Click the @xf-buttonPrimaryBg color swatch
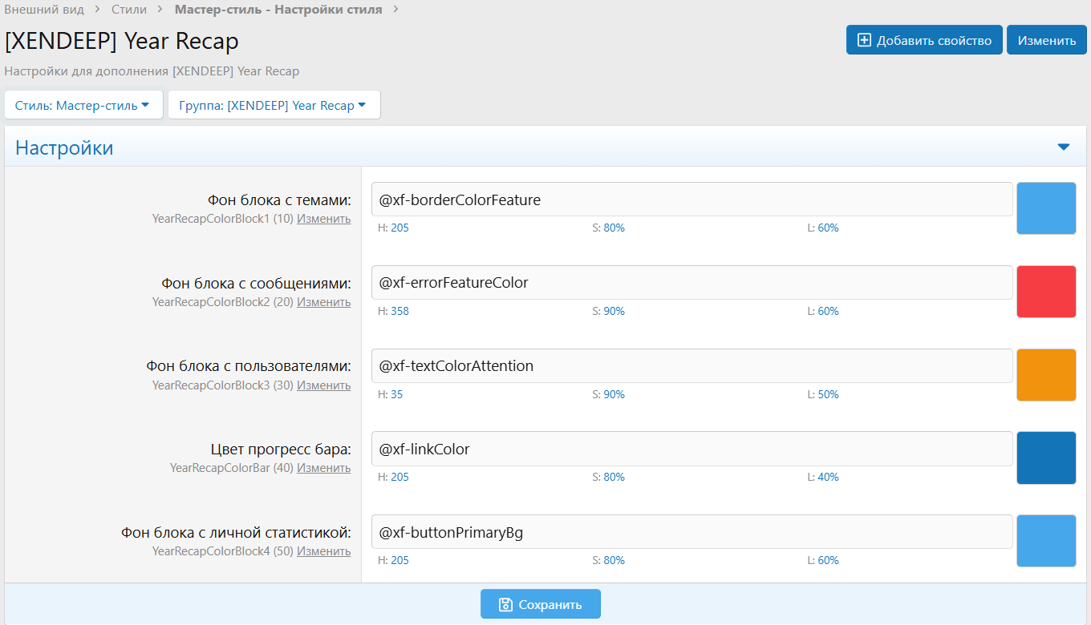The height and width of the screenshot is (625, 1091). 1045,541
